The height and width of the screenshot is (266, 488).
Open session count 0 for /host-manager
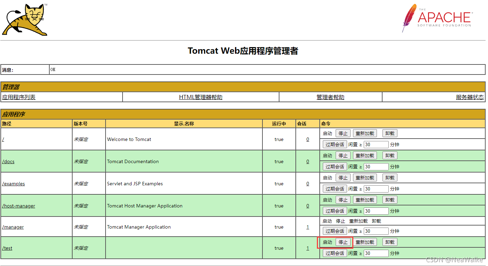tap(308, 206)
